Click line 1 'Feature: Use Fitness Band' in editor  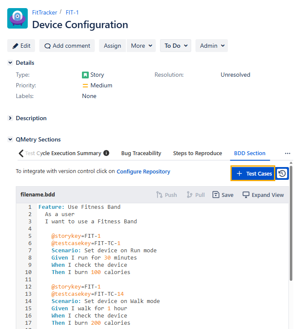tap(79, 207)
